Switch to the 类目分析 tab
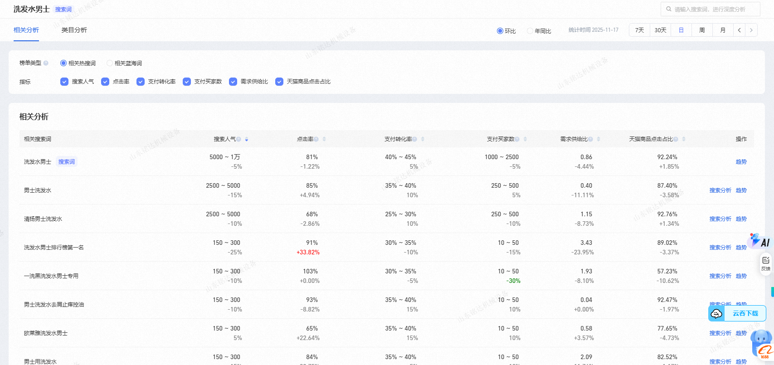774x365 pixels. point(74,30)
